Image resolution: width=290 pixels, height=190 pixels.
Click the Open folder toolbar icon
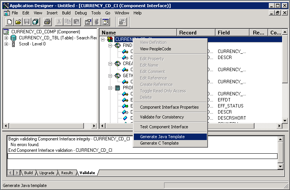tap(18, 22)
